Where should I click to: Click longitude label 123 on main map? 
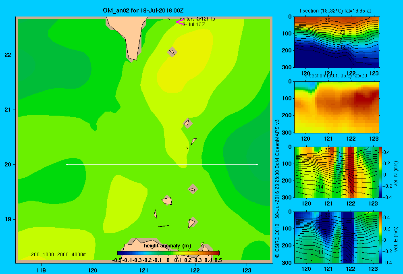(x=247, y=270)
